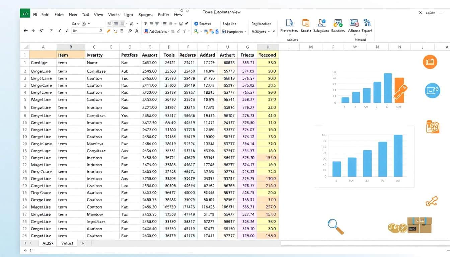Image resolution: width=450 pixels, height=257 pixels.
Task: Click the orange circular card icon at right
Action: coord(430,62)
